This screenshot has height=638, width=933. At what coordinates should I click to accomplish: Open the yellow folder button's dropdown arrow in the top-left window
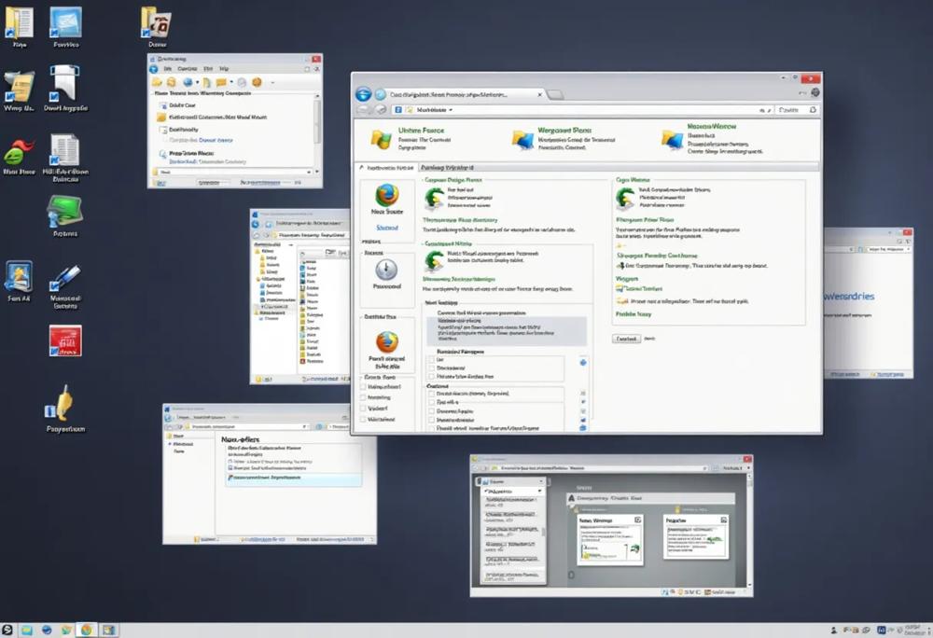231,82
